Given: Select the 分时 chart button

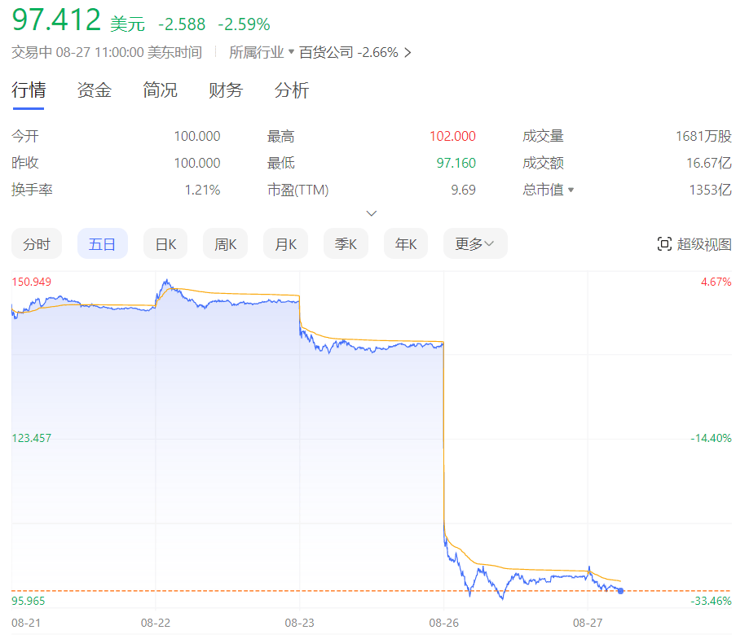Looking at the screenshot, I should [x=37, y=244].
